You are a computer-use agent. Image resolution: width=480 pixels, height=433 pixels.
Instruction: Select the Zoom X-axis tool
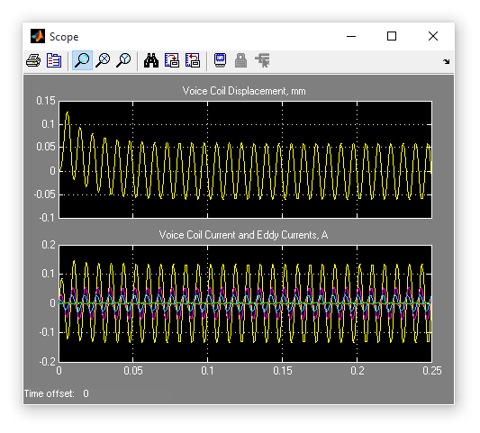click(x=103, y=60)
